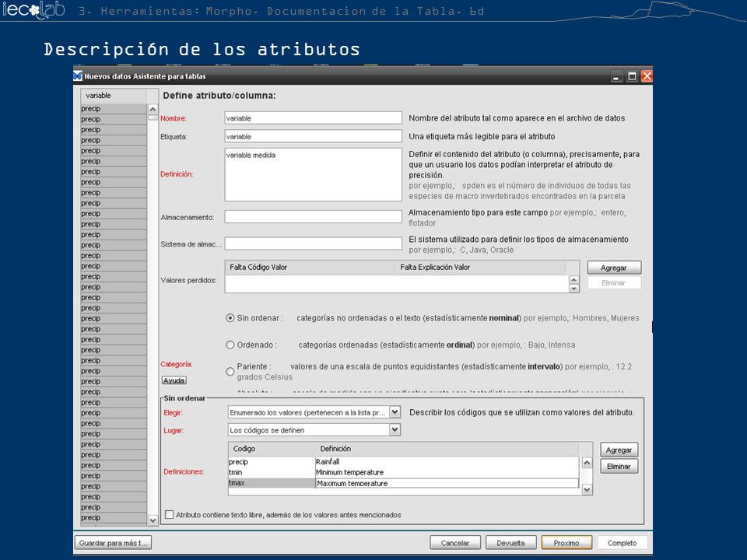Screen dimensions: 747x560
Task: Click the 'Ayuda' help button
Action: [174, 380]
